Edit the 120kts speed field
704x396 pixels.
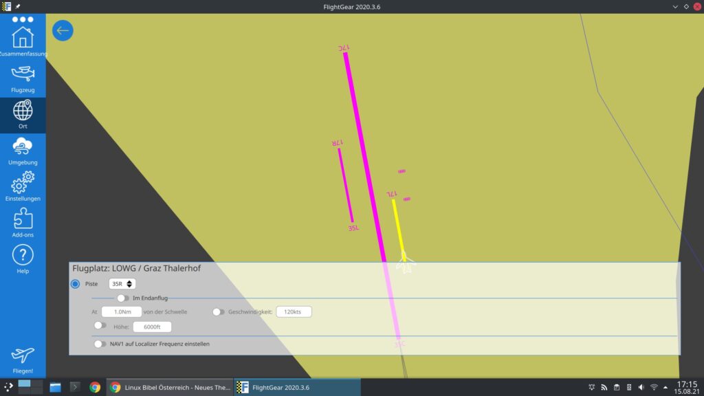(294, 311)
